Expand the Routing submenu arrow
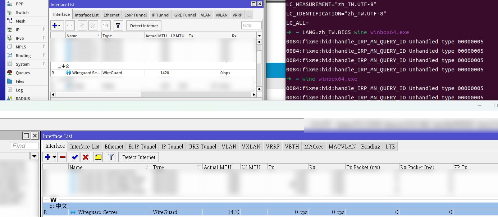The image size is (498, 217). click(x=44, y=55)
